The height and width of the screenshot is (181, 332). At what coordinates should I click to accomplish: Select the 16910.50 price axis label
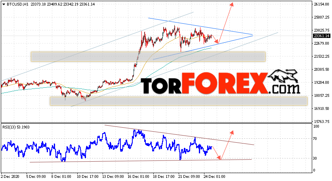click(x=321, y=108)
